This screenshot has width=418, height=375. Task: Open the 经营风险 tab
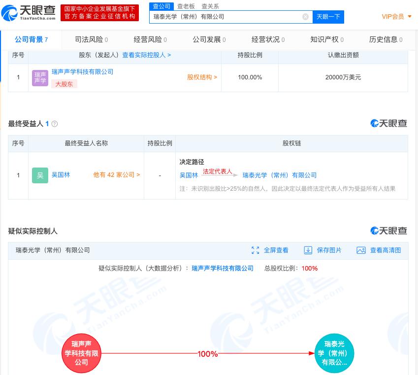click(x=150, y=40)
